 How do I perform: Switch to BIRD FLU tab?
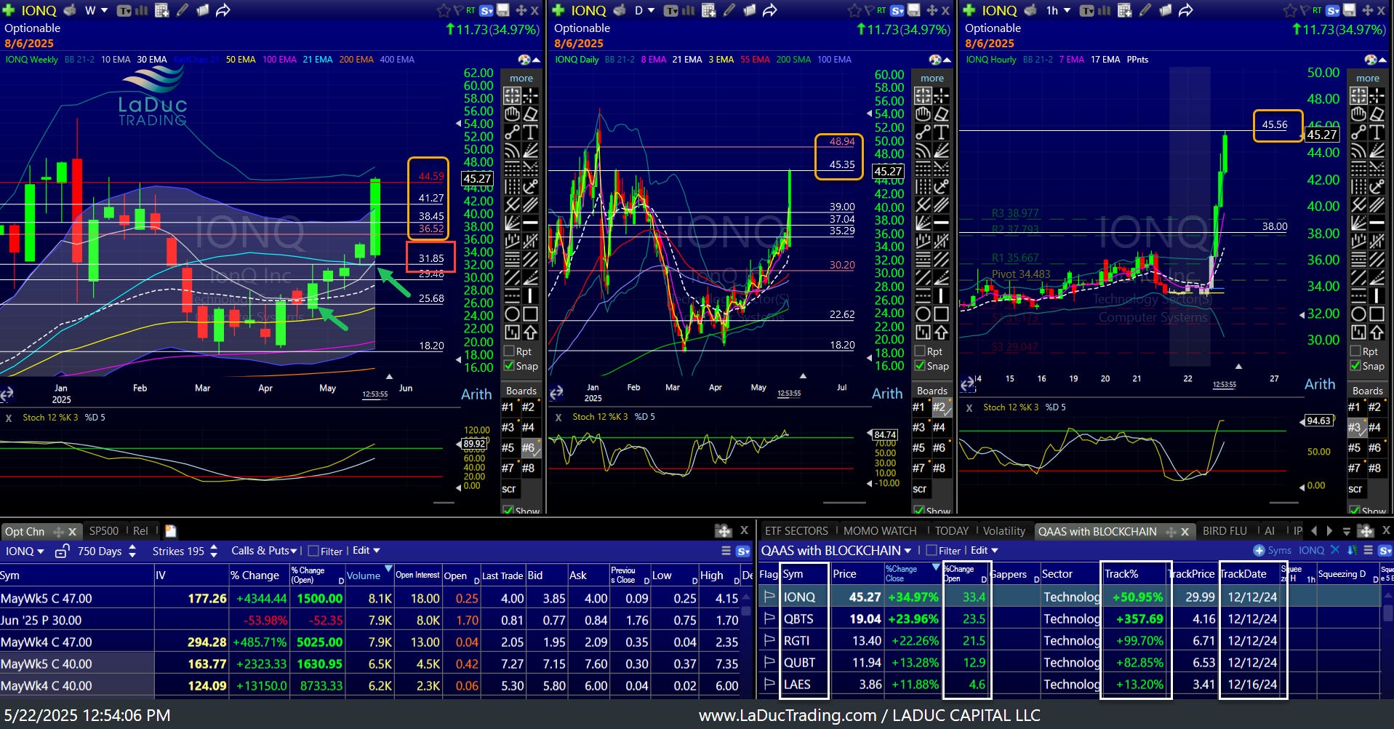(x=1225, y=531)
